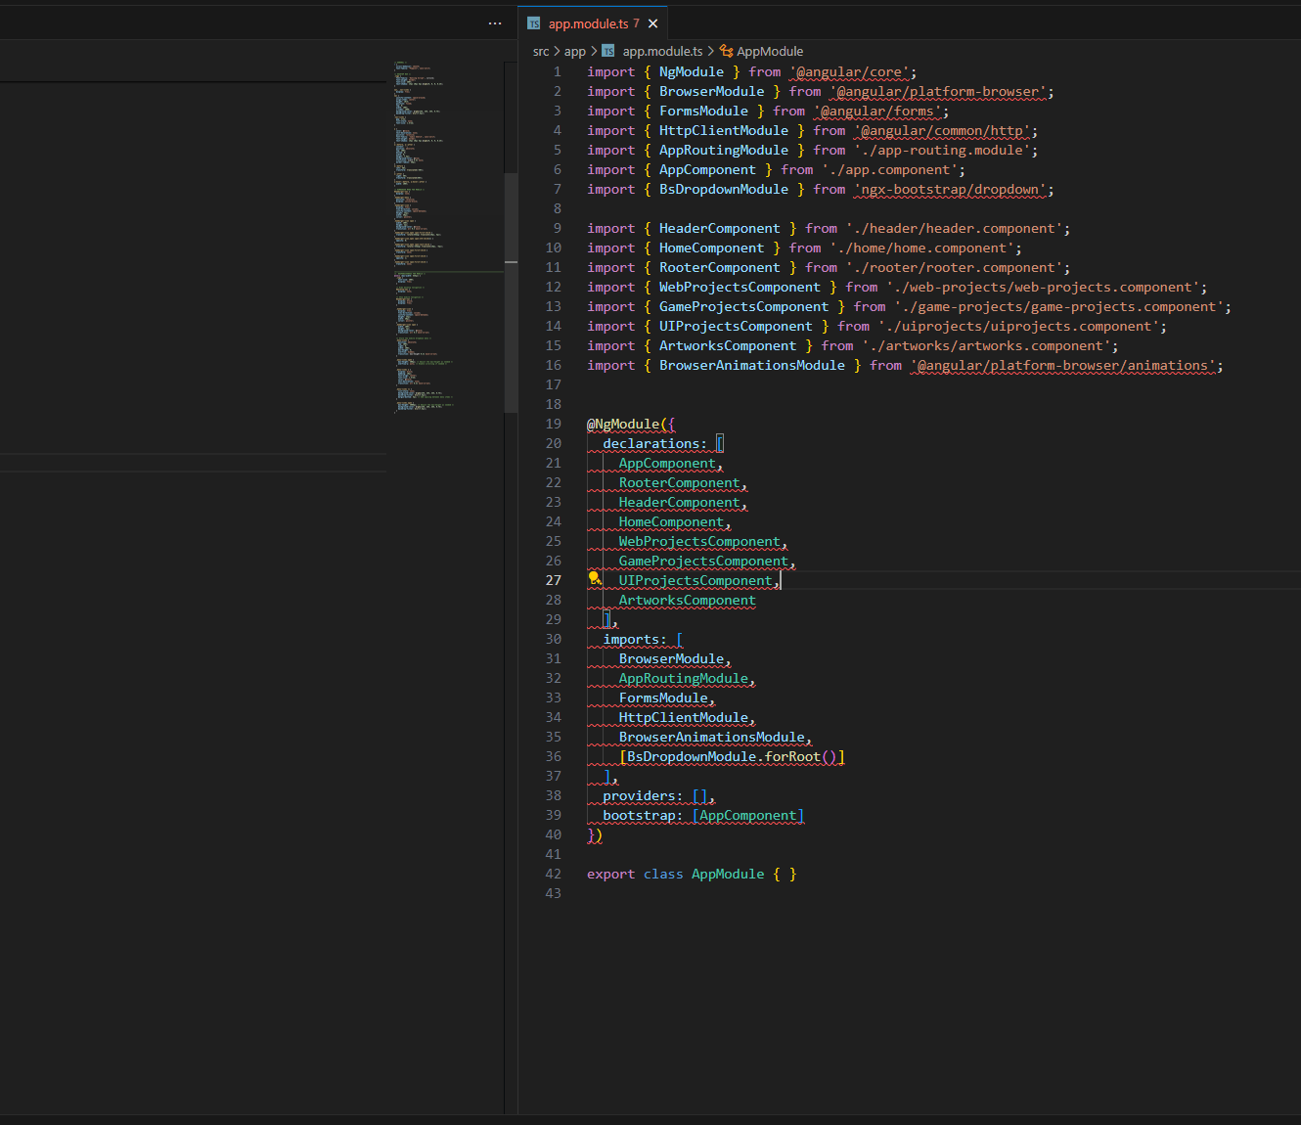
Task: Click the TS file icon in the tab
Action: 534,23
